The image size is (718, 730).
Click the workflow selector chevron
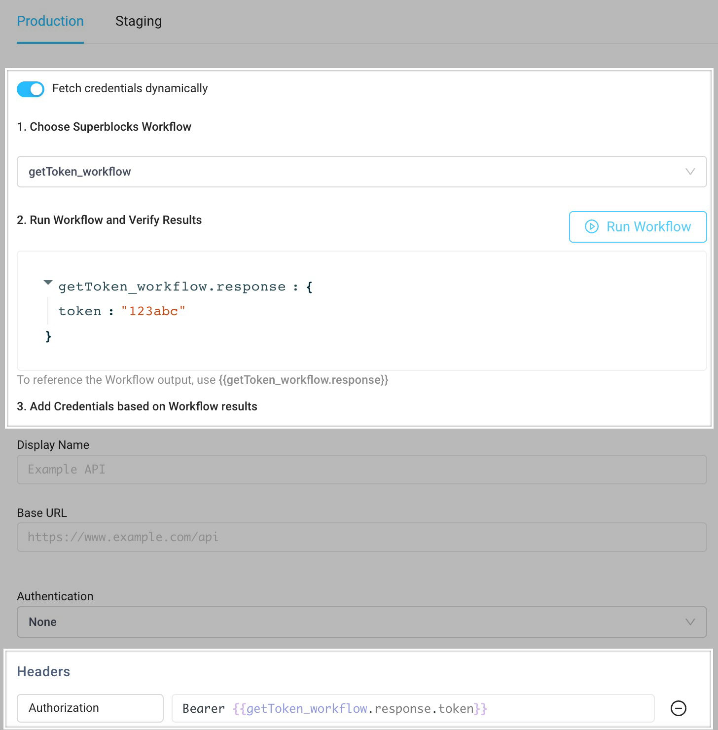click(689, 172)
